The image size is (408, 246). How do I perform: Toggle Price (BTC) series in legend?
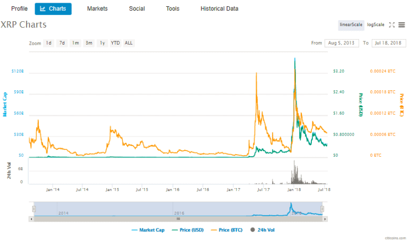[227, 230]
